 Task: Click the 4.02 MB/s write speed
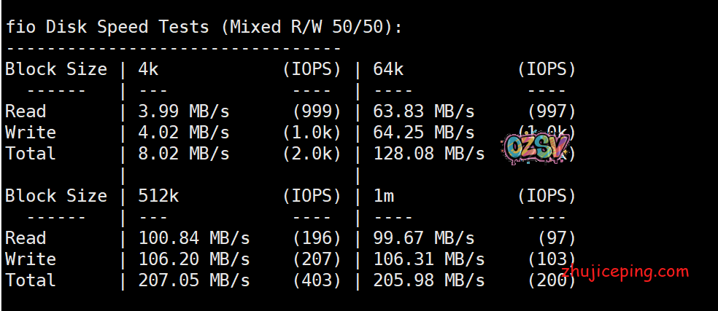tap(183, 133)
